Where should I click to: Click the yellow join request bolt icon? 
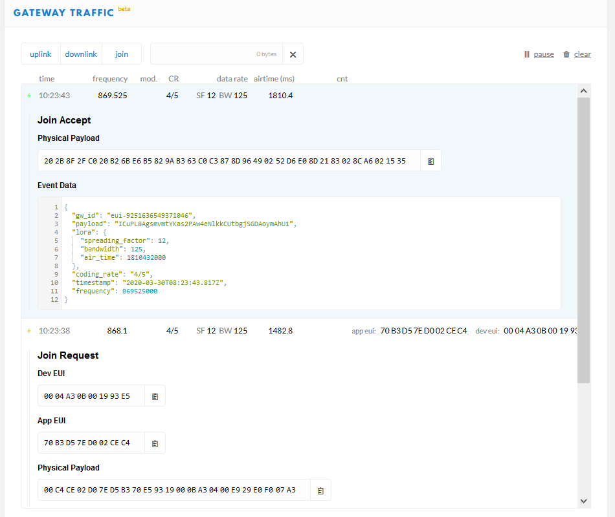[28, 331]
